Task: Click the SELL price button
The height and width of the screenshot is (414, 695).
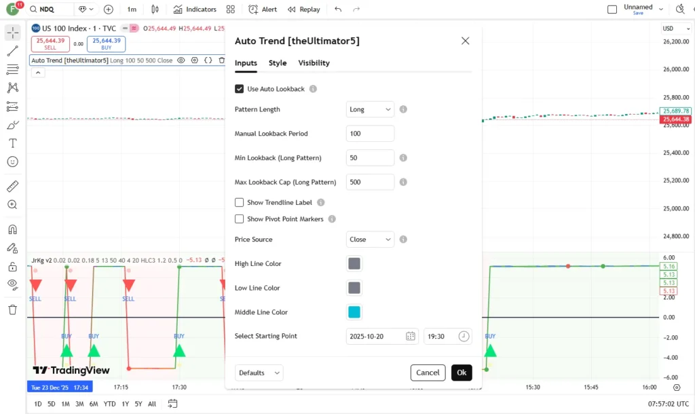Action: 50,44
